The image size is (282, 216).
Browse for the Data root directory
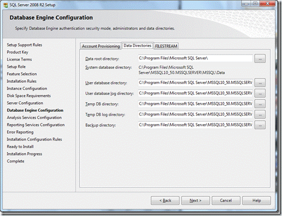pyautogui.click(x=260, y=59)
